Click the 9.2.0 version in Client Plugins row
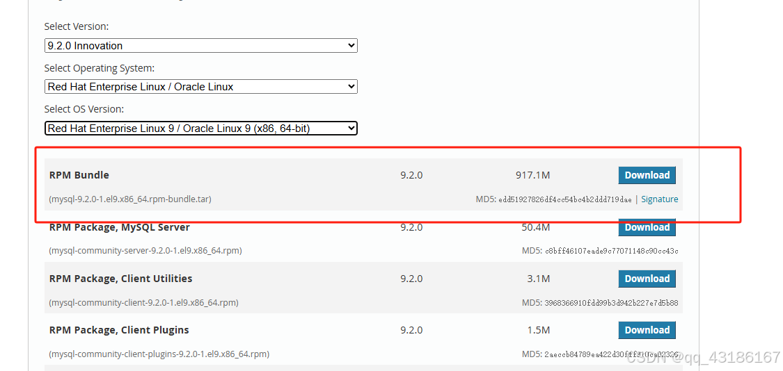The width and height of the screenshot is (783, 371). pos(411,330)
